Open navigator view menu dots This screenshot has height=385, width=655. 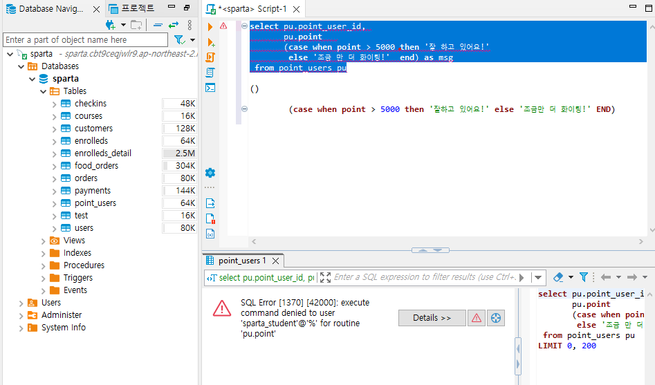click(x=190, y=25)
